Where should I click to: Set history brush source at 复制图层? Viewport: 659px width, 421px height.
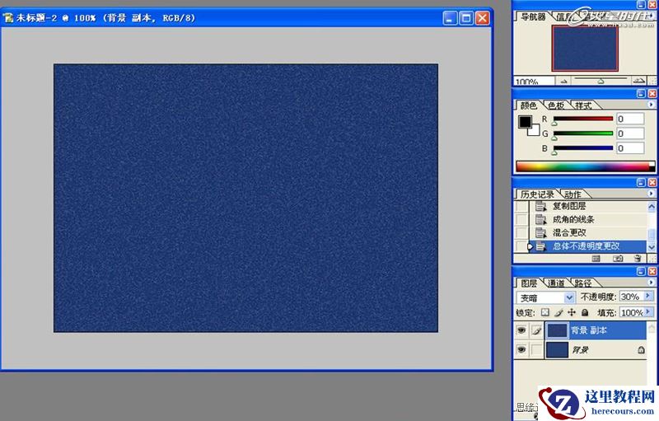pos(521,206)
